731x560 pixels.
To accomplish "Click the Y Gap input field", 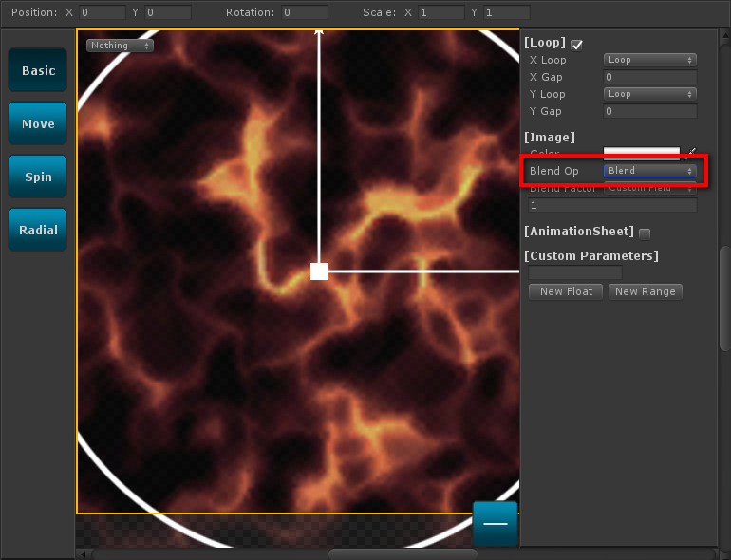I will point(650,111).
